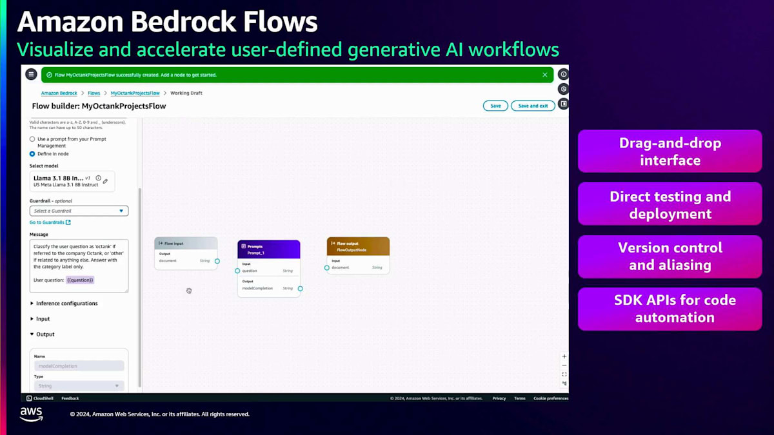The height and width of the screenshot is (435, 774).
Task: Click the Save and exit button
Action: pyautogui.click(x=533, y=106)
